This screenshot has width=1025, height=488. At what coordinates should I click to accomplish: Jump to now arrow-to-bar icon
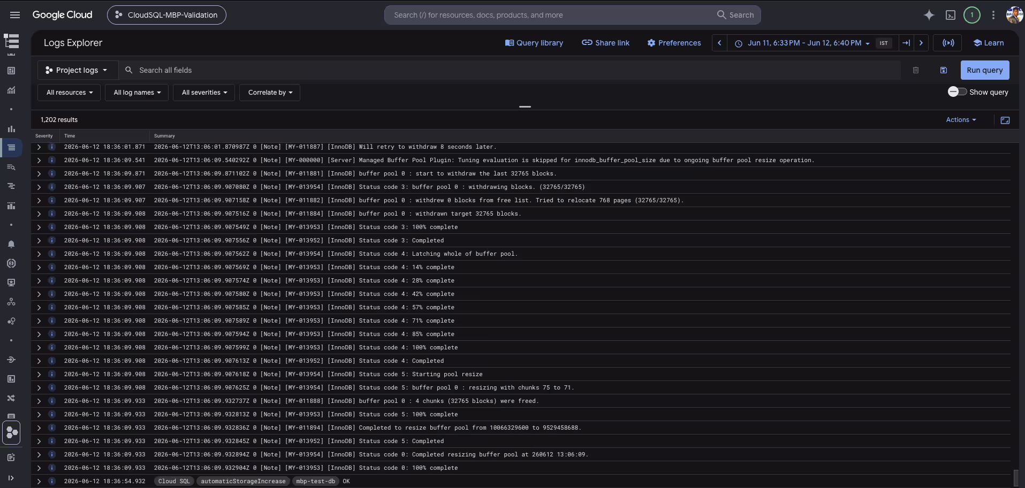click(906, 43)
